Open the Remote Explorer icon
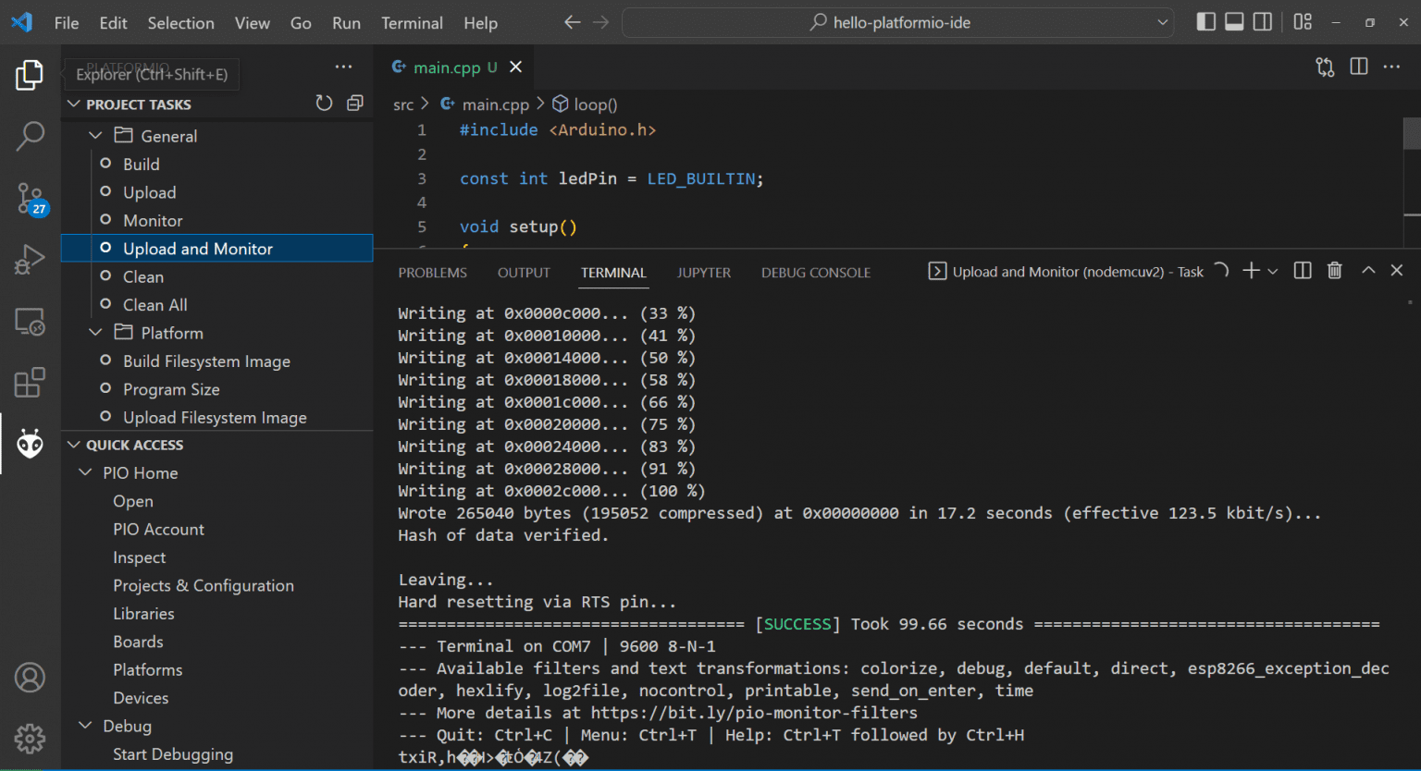The height and width of the screenshot is (771, 1421). [30, 321]
